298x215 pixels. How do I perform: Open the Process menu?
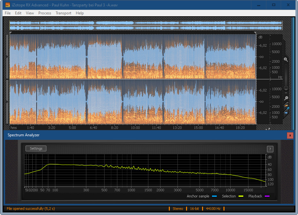(45, 13)
